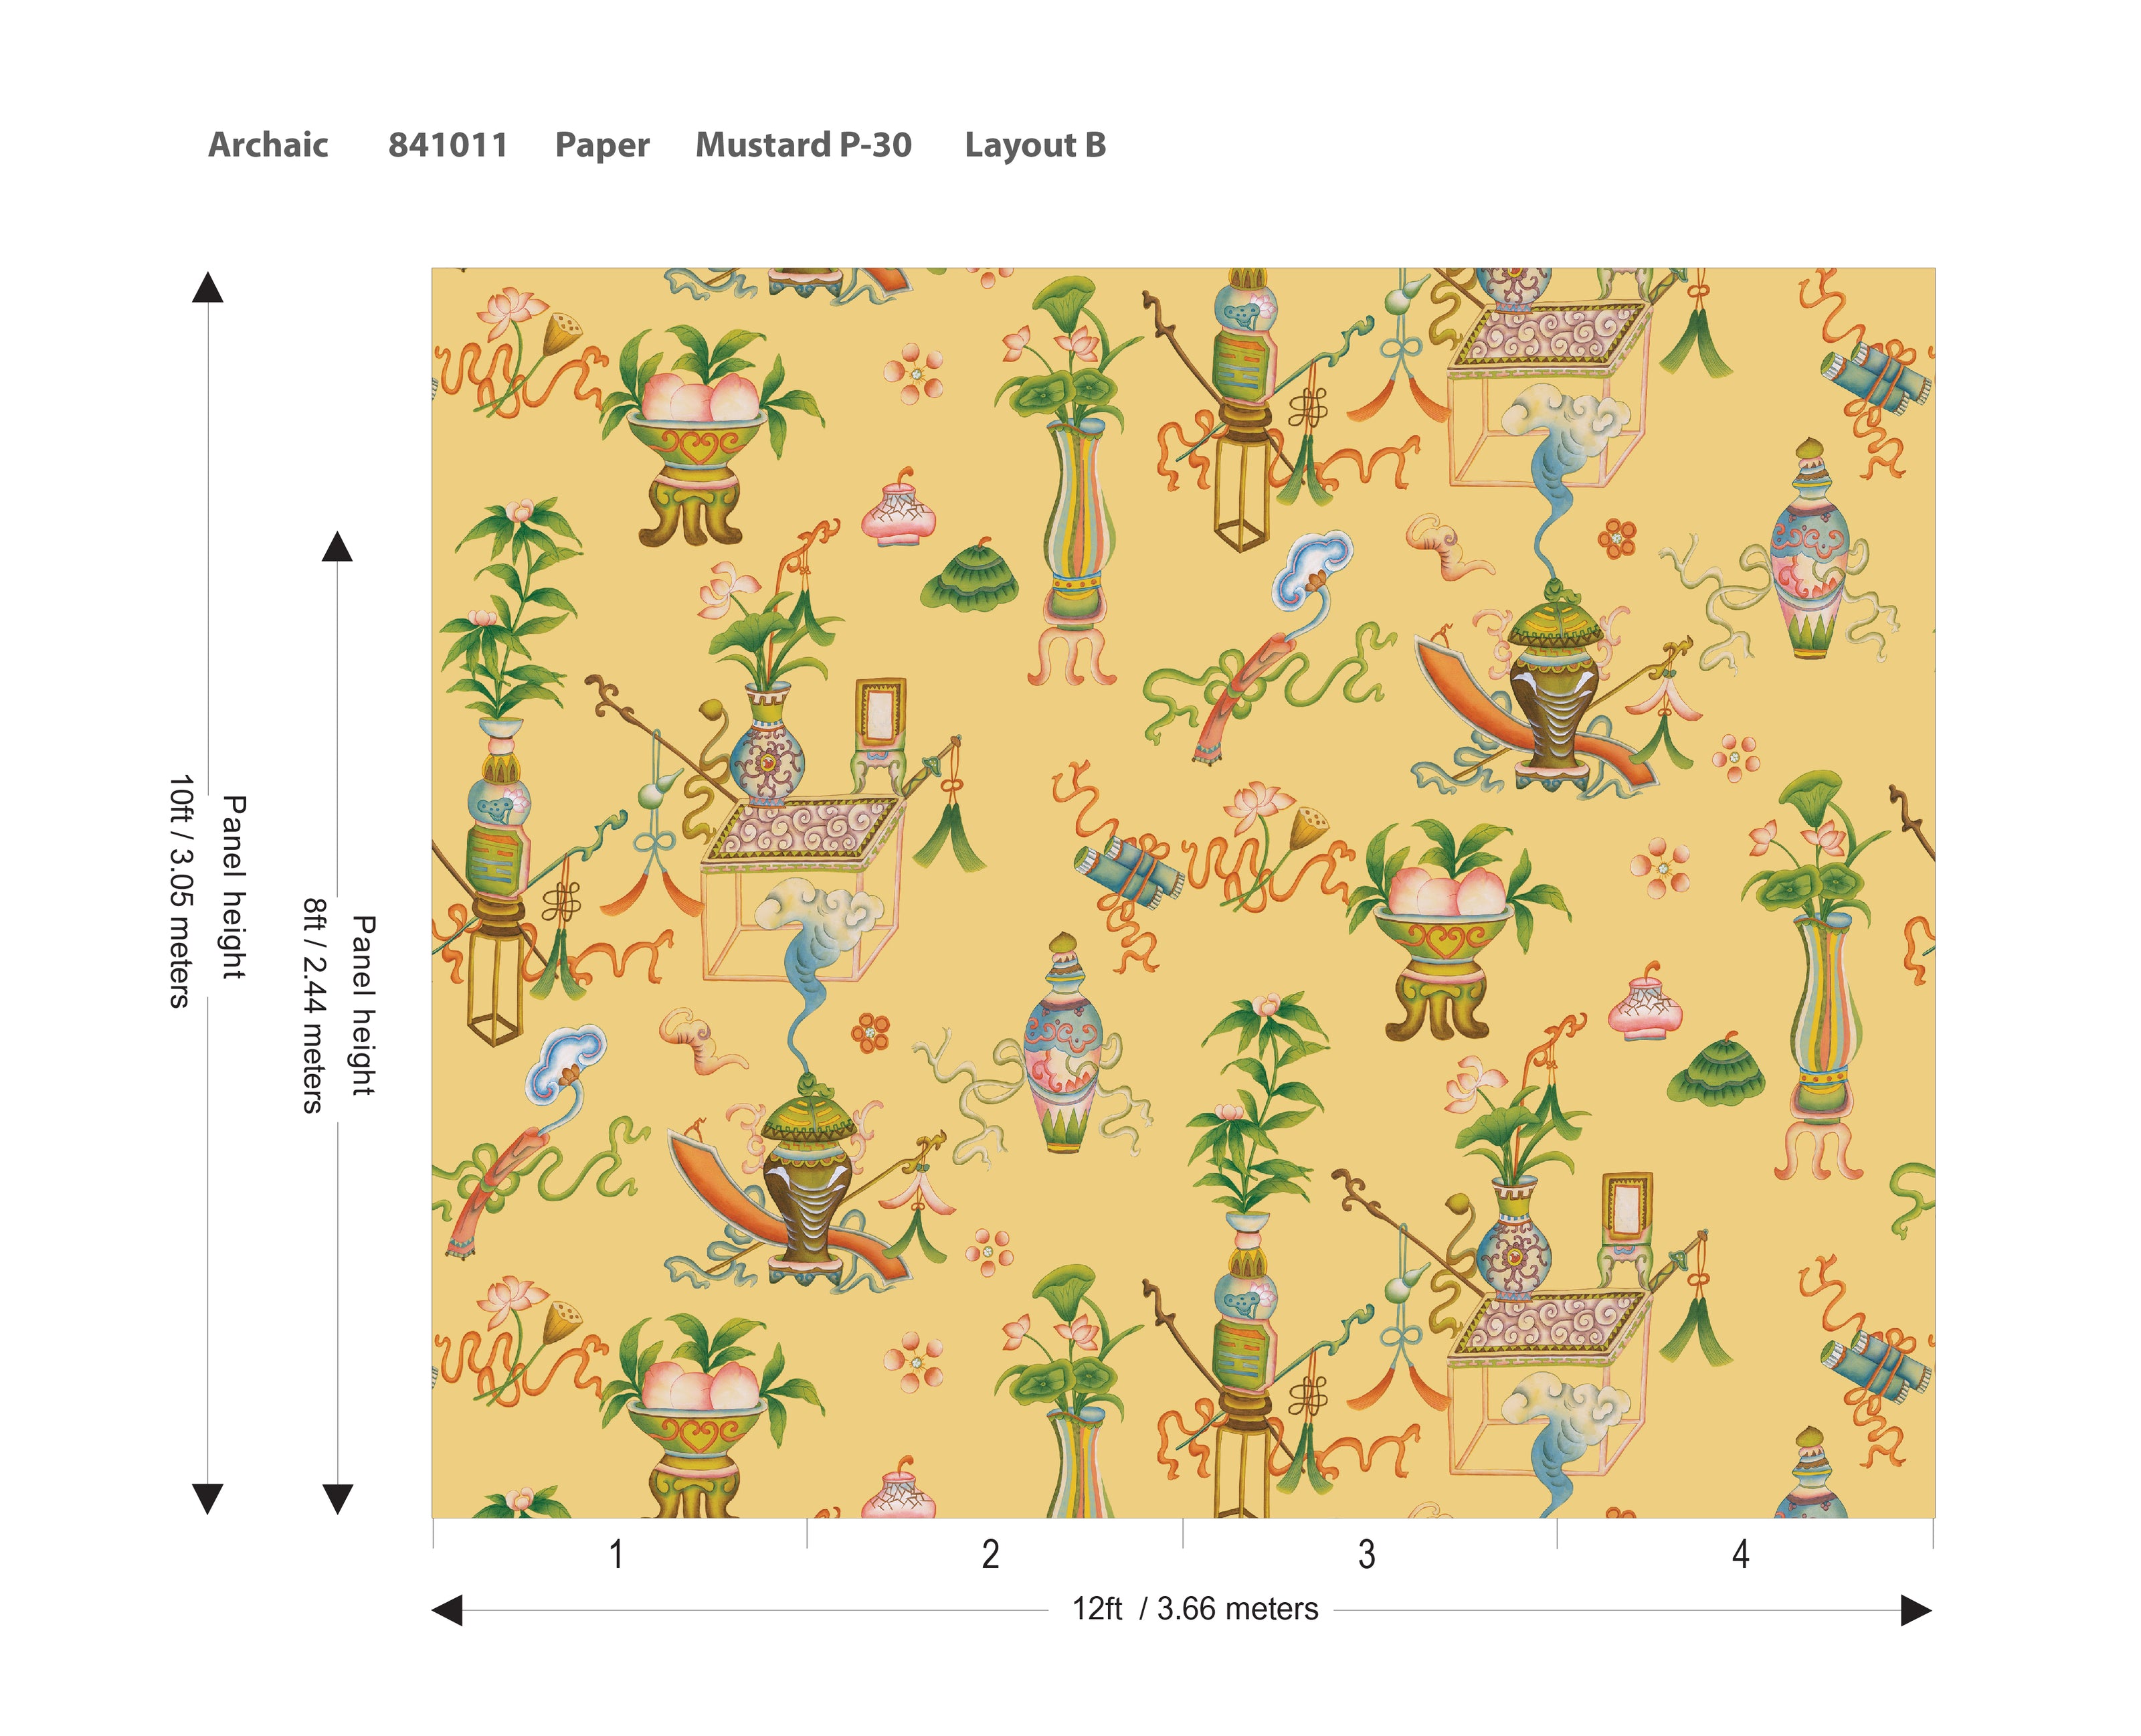The width and height of the screenshot is (2141, 1736).
Task: Click the panel number 1 label
Action: (x=617, y=1554)
